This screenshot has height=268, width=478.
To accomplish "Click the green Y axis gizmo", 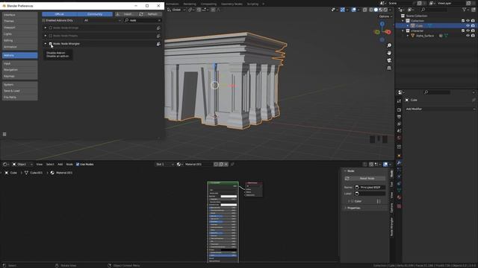I will [x=377, y=32].
